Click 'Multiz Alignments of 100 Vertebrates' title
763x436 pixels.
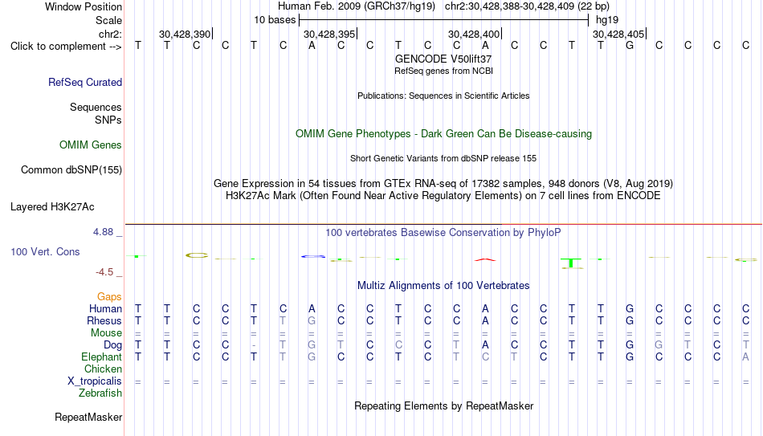pos(443,286)
